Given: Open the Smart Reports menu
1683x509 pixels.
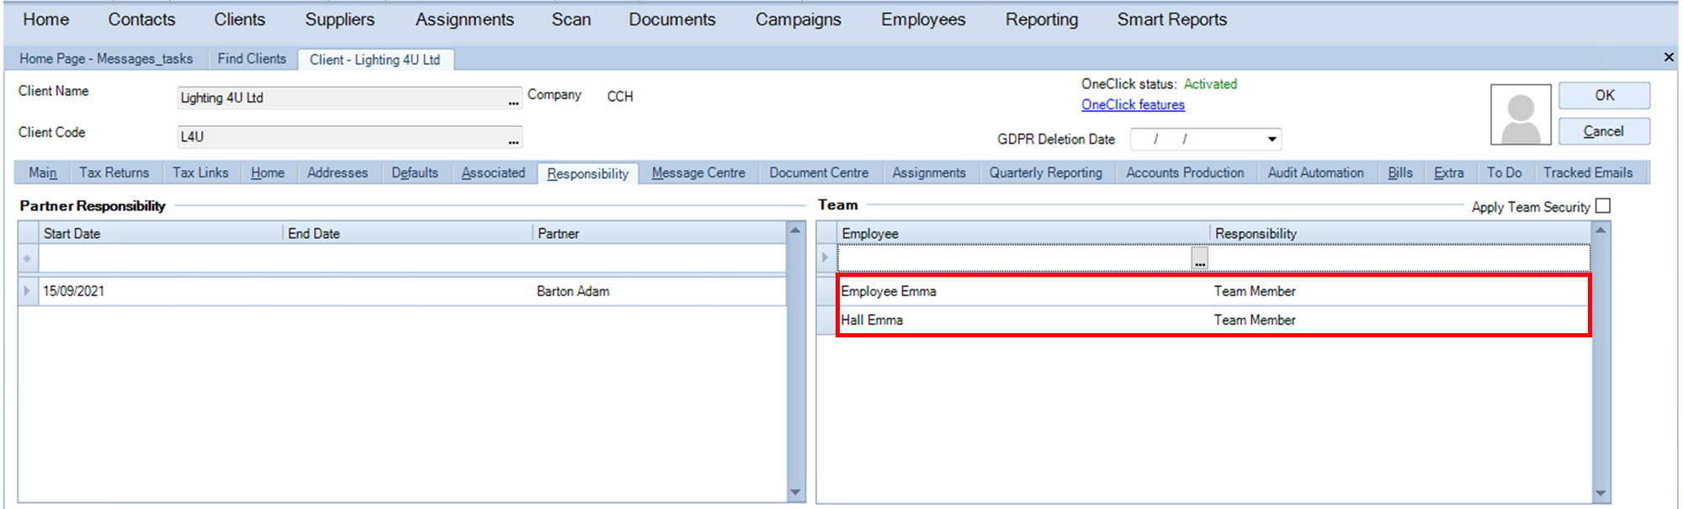Looking at the screenshot, I should click(x=1172, y=19).
